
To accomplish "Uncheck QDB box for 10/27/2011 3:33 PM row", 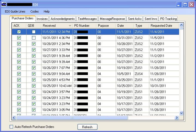I will pyautogui.click(x=34, y=50).
